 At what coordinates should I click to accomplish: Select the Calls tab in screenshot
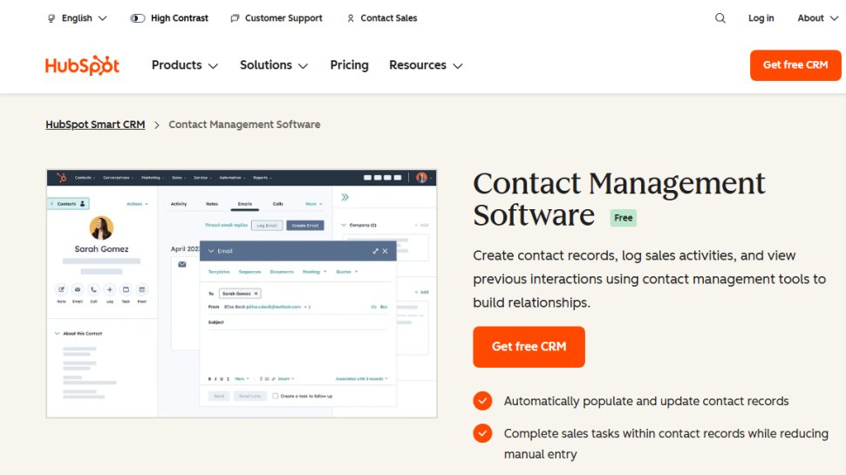pyautogui.click(x=278, y=204)
